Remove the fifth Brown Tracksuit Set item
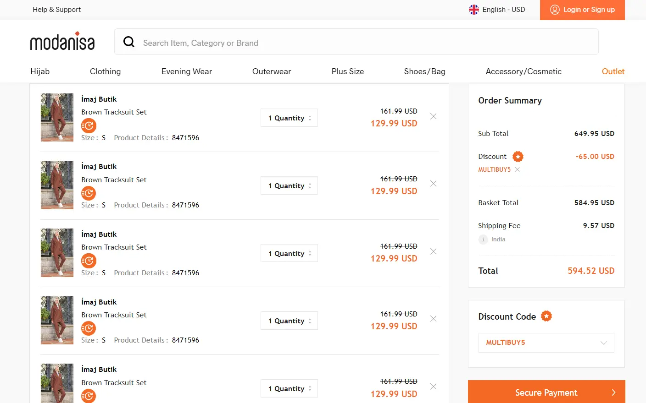The height and width of the screenshot is (403, 646). [433, 387]
